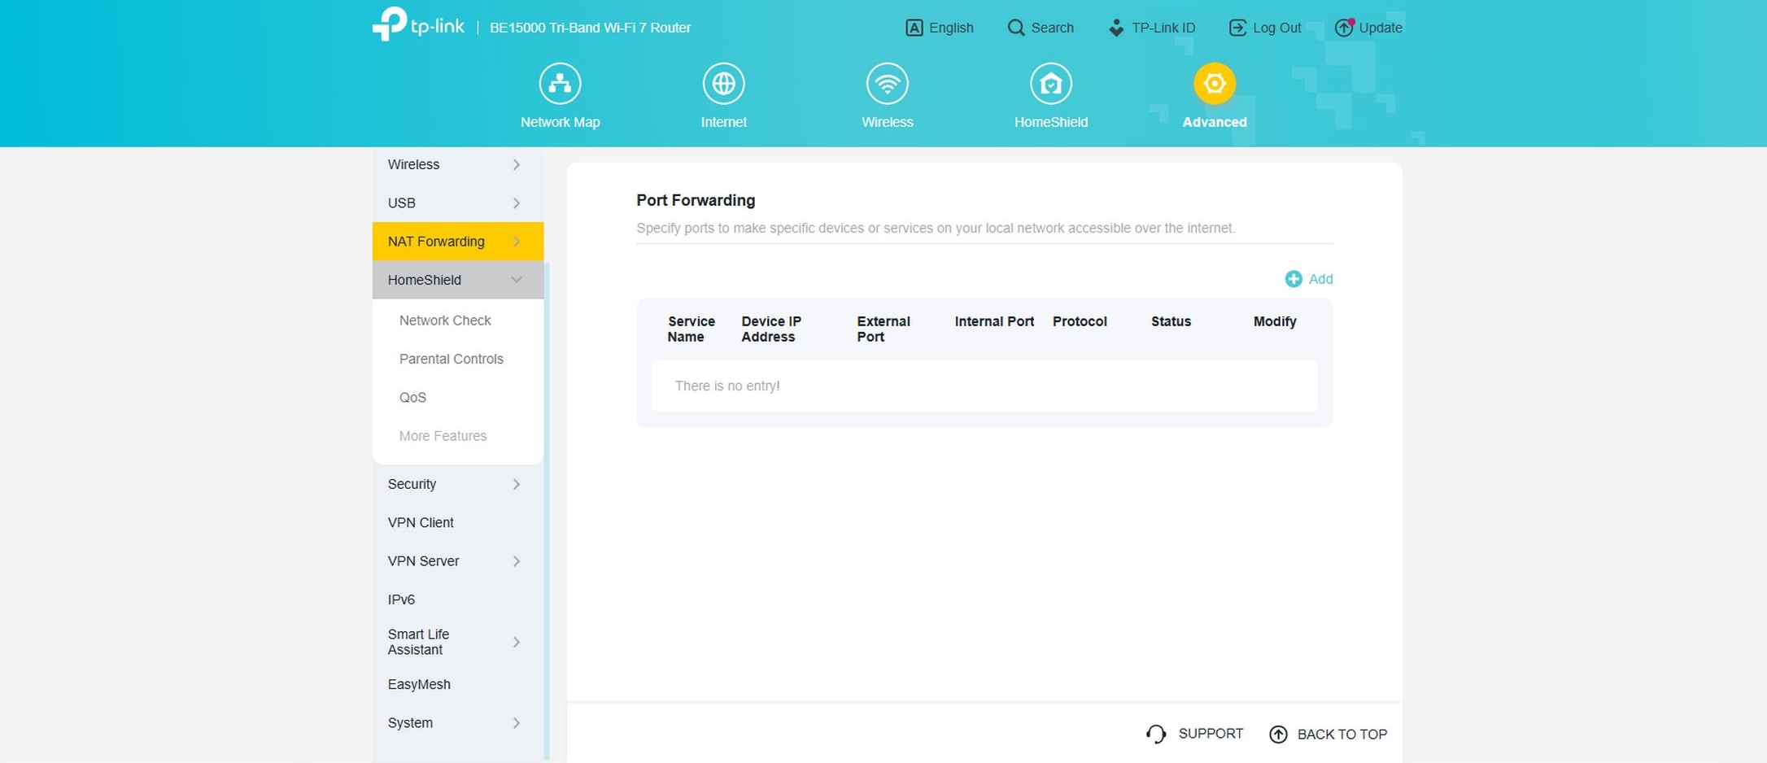Open Parental Controls in sidebar

pyautogui.click(x=451, y=359)
